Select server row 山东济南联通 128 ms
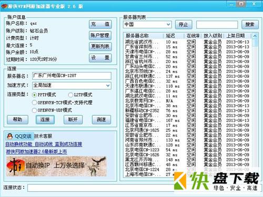This screenshot has width=263, height=197. click(x=187, y=145)
